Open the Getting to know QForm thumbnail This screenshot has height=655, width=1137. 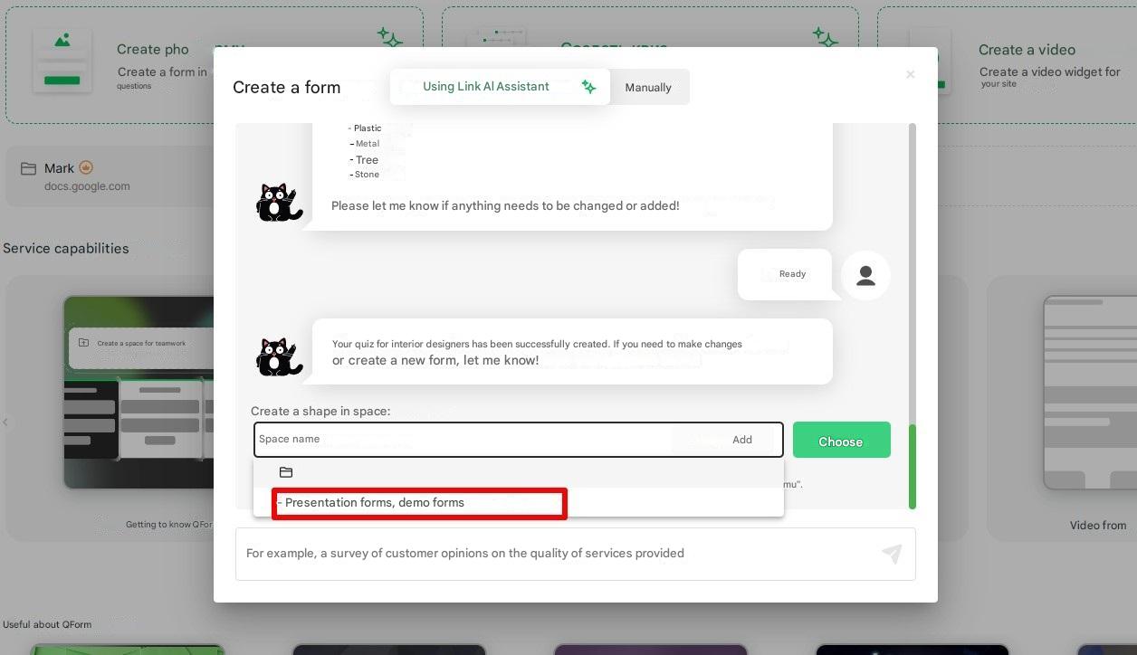point(136,392)
